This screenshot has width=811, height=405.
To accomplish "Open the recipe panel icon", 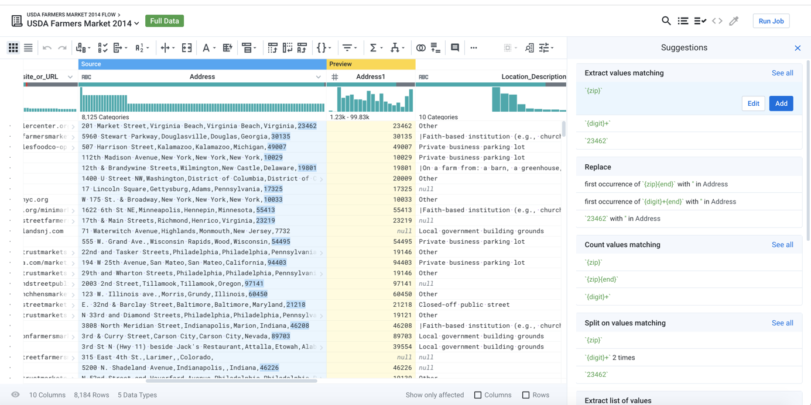I will point(683,21).
